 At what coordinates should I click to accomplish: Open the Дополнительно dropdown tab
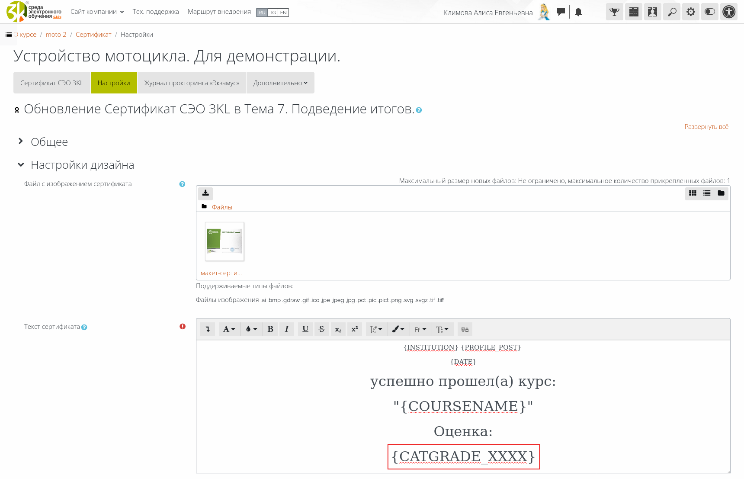pos(280,83)
